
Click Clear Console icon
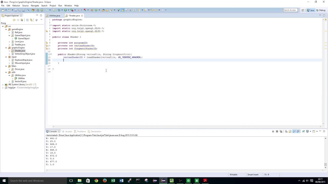tap(286, 131)
